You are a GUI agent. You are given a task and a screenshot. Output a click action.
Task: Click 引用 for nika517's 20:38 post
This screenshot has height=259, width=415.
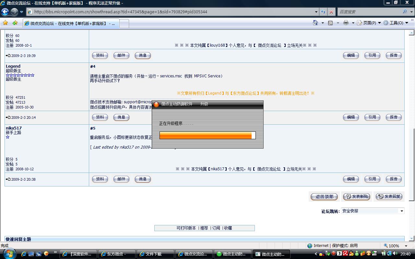[372, 179]
